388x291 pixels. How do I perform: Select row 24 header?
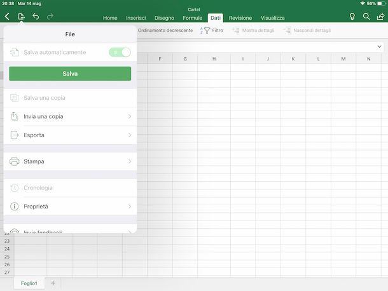[7, 248]
